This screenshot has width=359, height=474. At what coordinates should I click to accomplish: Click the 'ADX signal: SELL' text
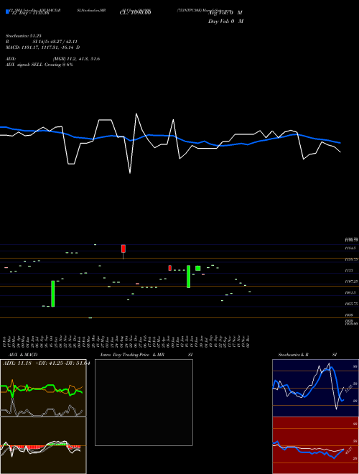point(25,65)
